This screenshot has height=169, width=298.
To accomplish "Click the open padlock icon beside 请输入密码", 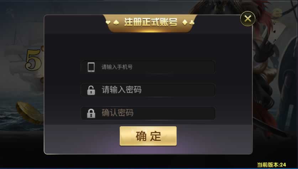I will (91, 90).
